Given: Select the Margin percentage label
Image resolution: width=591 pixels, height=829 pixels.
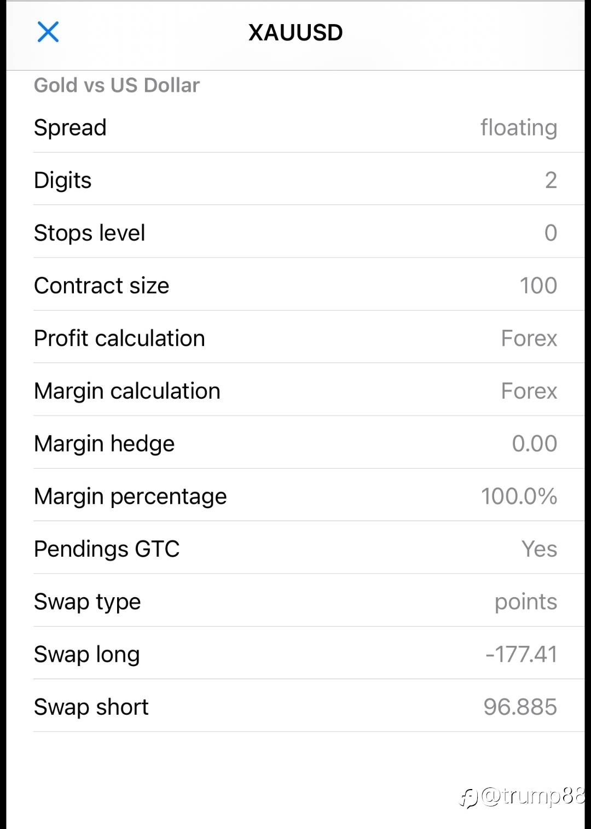Looking at the screenshot, I should [130, 496].
